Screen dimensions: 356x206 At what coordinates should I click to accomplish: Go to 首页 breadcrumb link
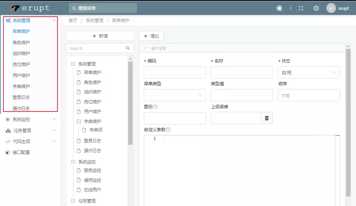(x=73, y=20)
